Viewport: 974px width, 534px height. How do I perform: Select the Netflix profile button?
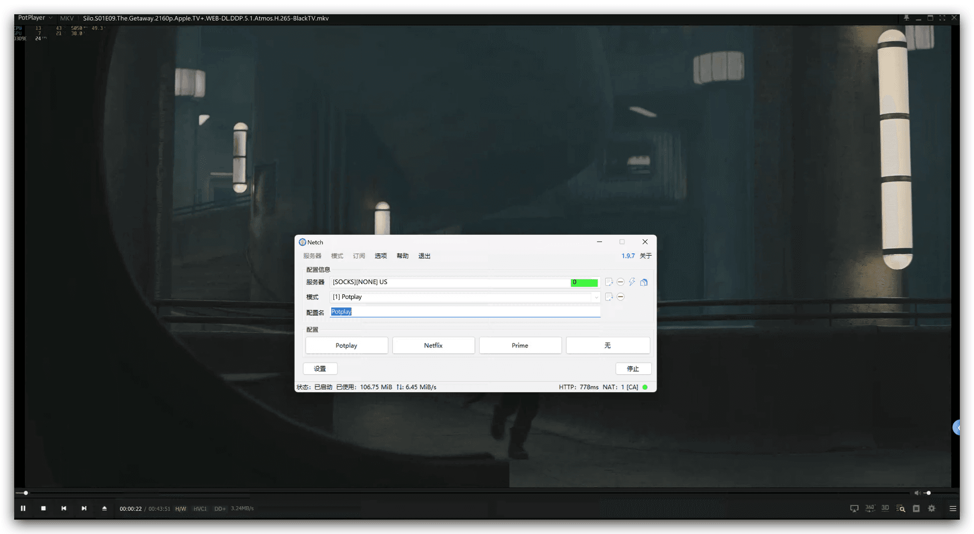click(433, 346)
